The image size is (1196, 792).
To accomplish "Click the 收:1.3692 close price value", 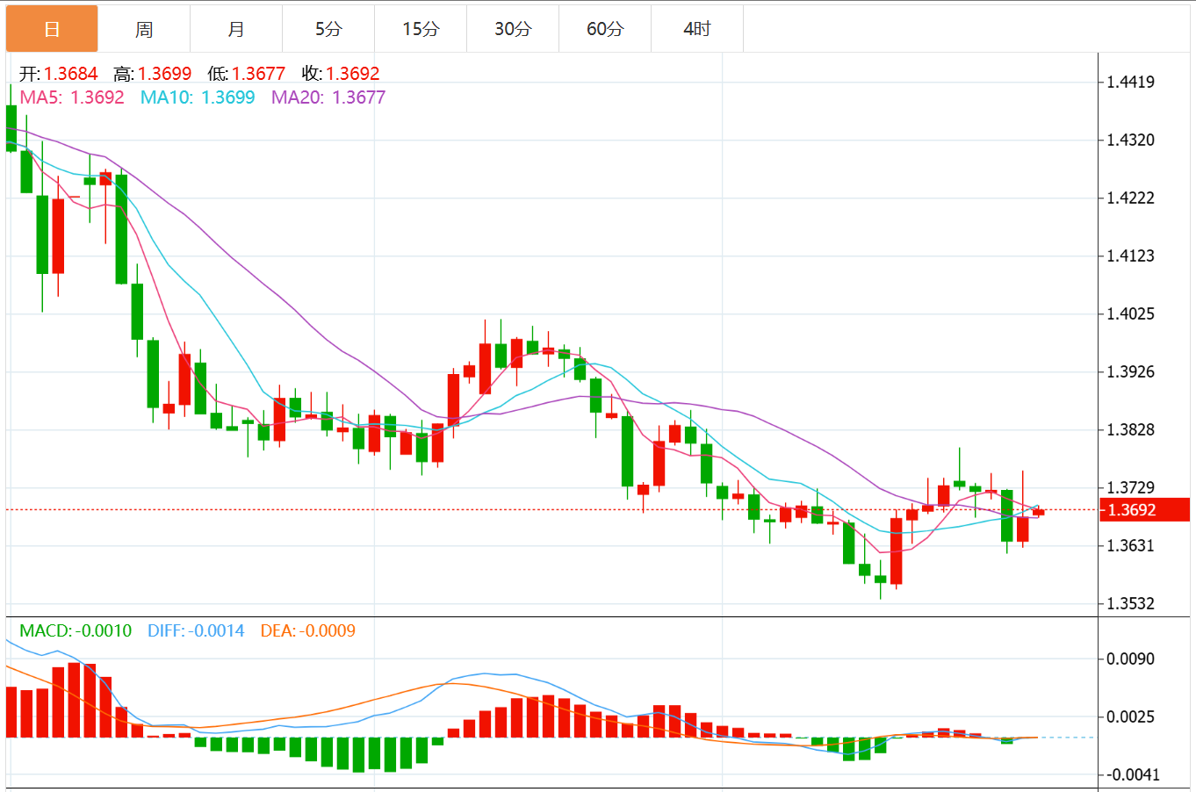I will (341, 74).
